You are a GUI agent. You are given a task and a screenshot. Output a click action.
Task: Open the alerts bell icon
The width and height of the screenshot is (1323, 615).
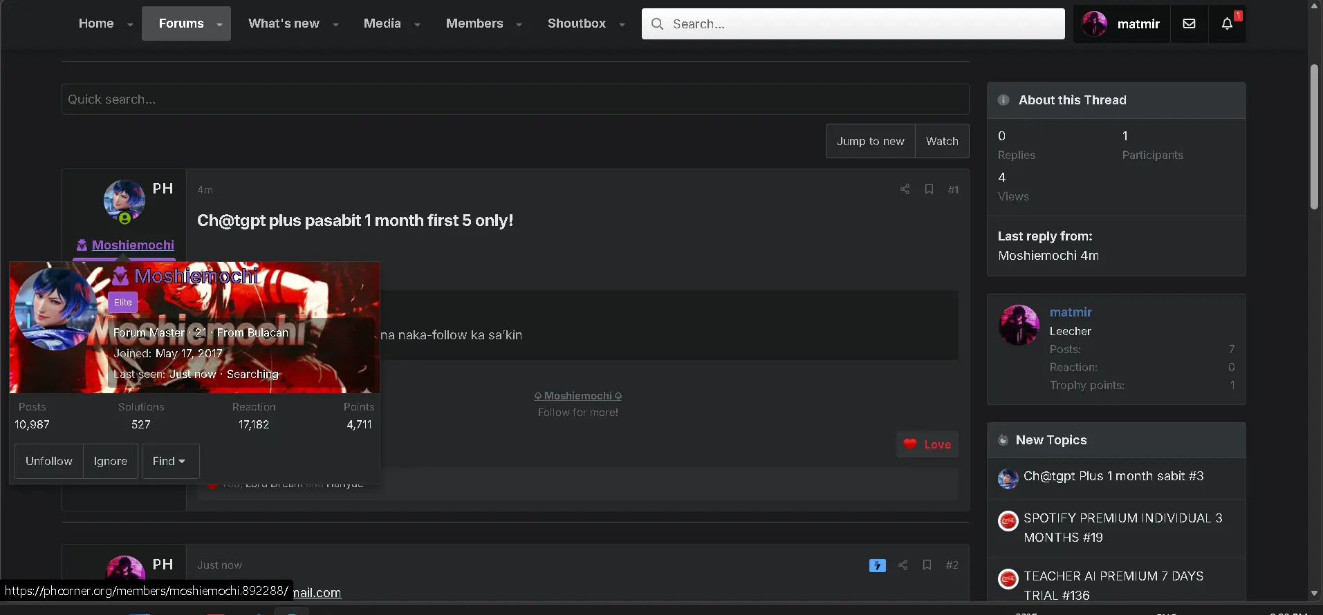pyautogui.click(x=1227, y=23)
